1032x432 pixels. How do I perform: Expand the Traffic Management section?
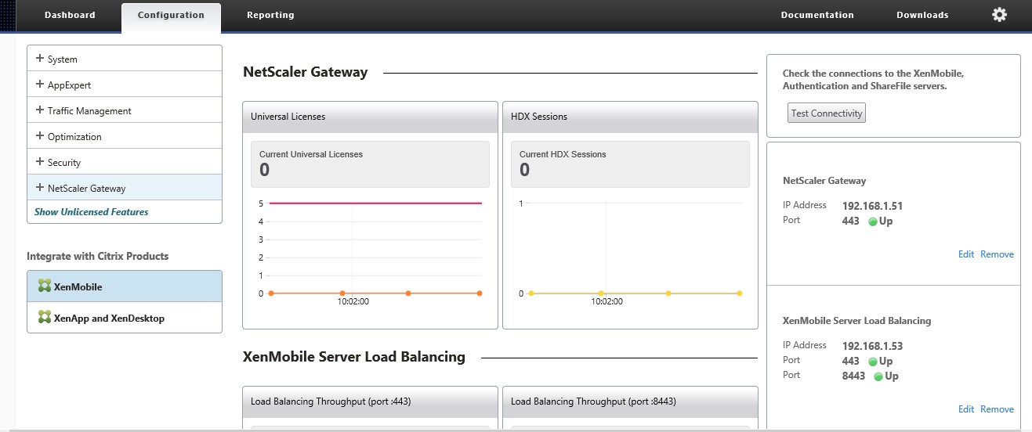(40, 110)
